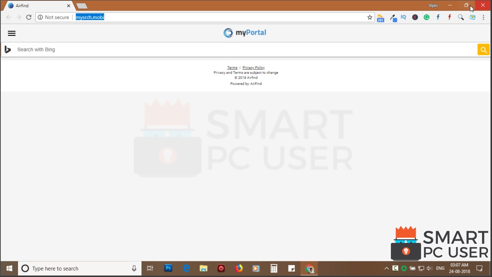
Task: Open the myPortal hamburger menu
Action: click(x=11, y=33)
